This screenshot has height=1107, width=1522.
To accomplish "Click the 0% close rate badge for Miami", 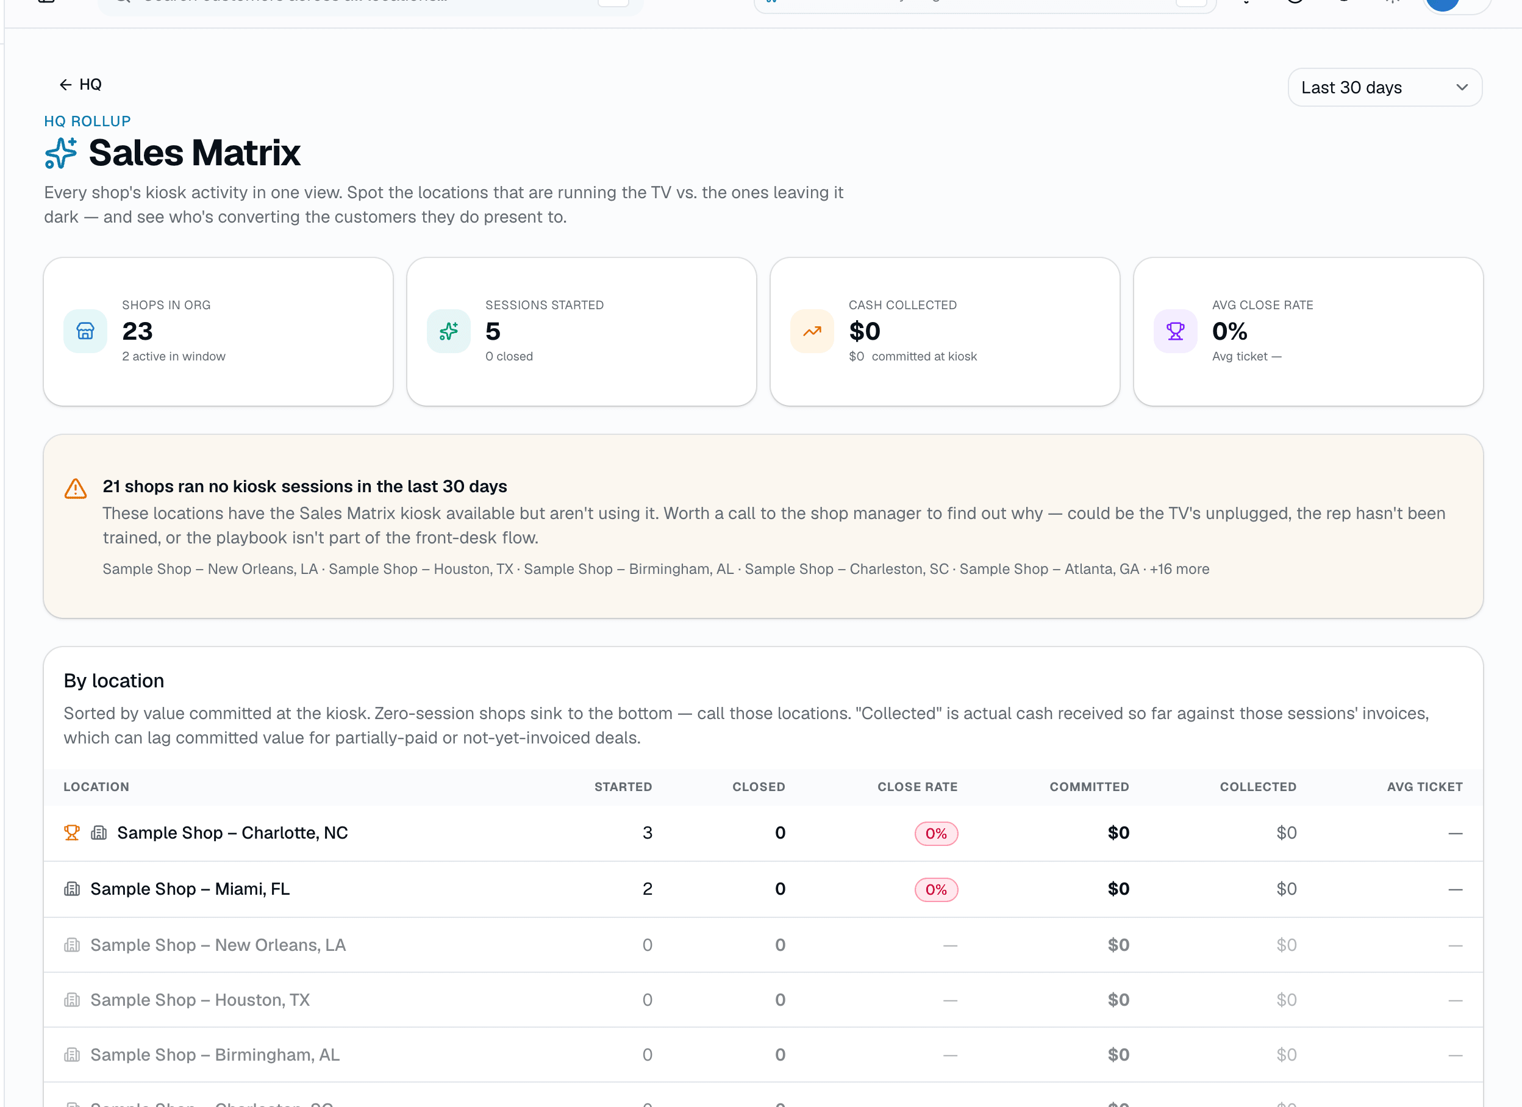I will (x=936, y=890).
